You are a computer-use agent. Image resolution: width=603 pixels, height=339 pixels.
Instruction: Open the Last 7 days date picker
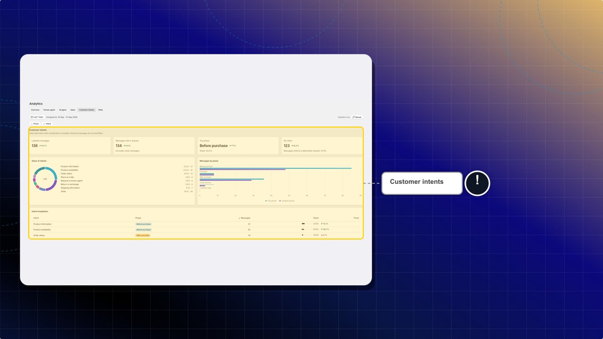point(37,117)
